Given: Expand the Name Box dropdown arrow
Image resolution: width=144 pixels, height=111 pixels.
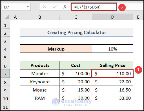Looking at the screenshot, I should click(x=28, y=7).
